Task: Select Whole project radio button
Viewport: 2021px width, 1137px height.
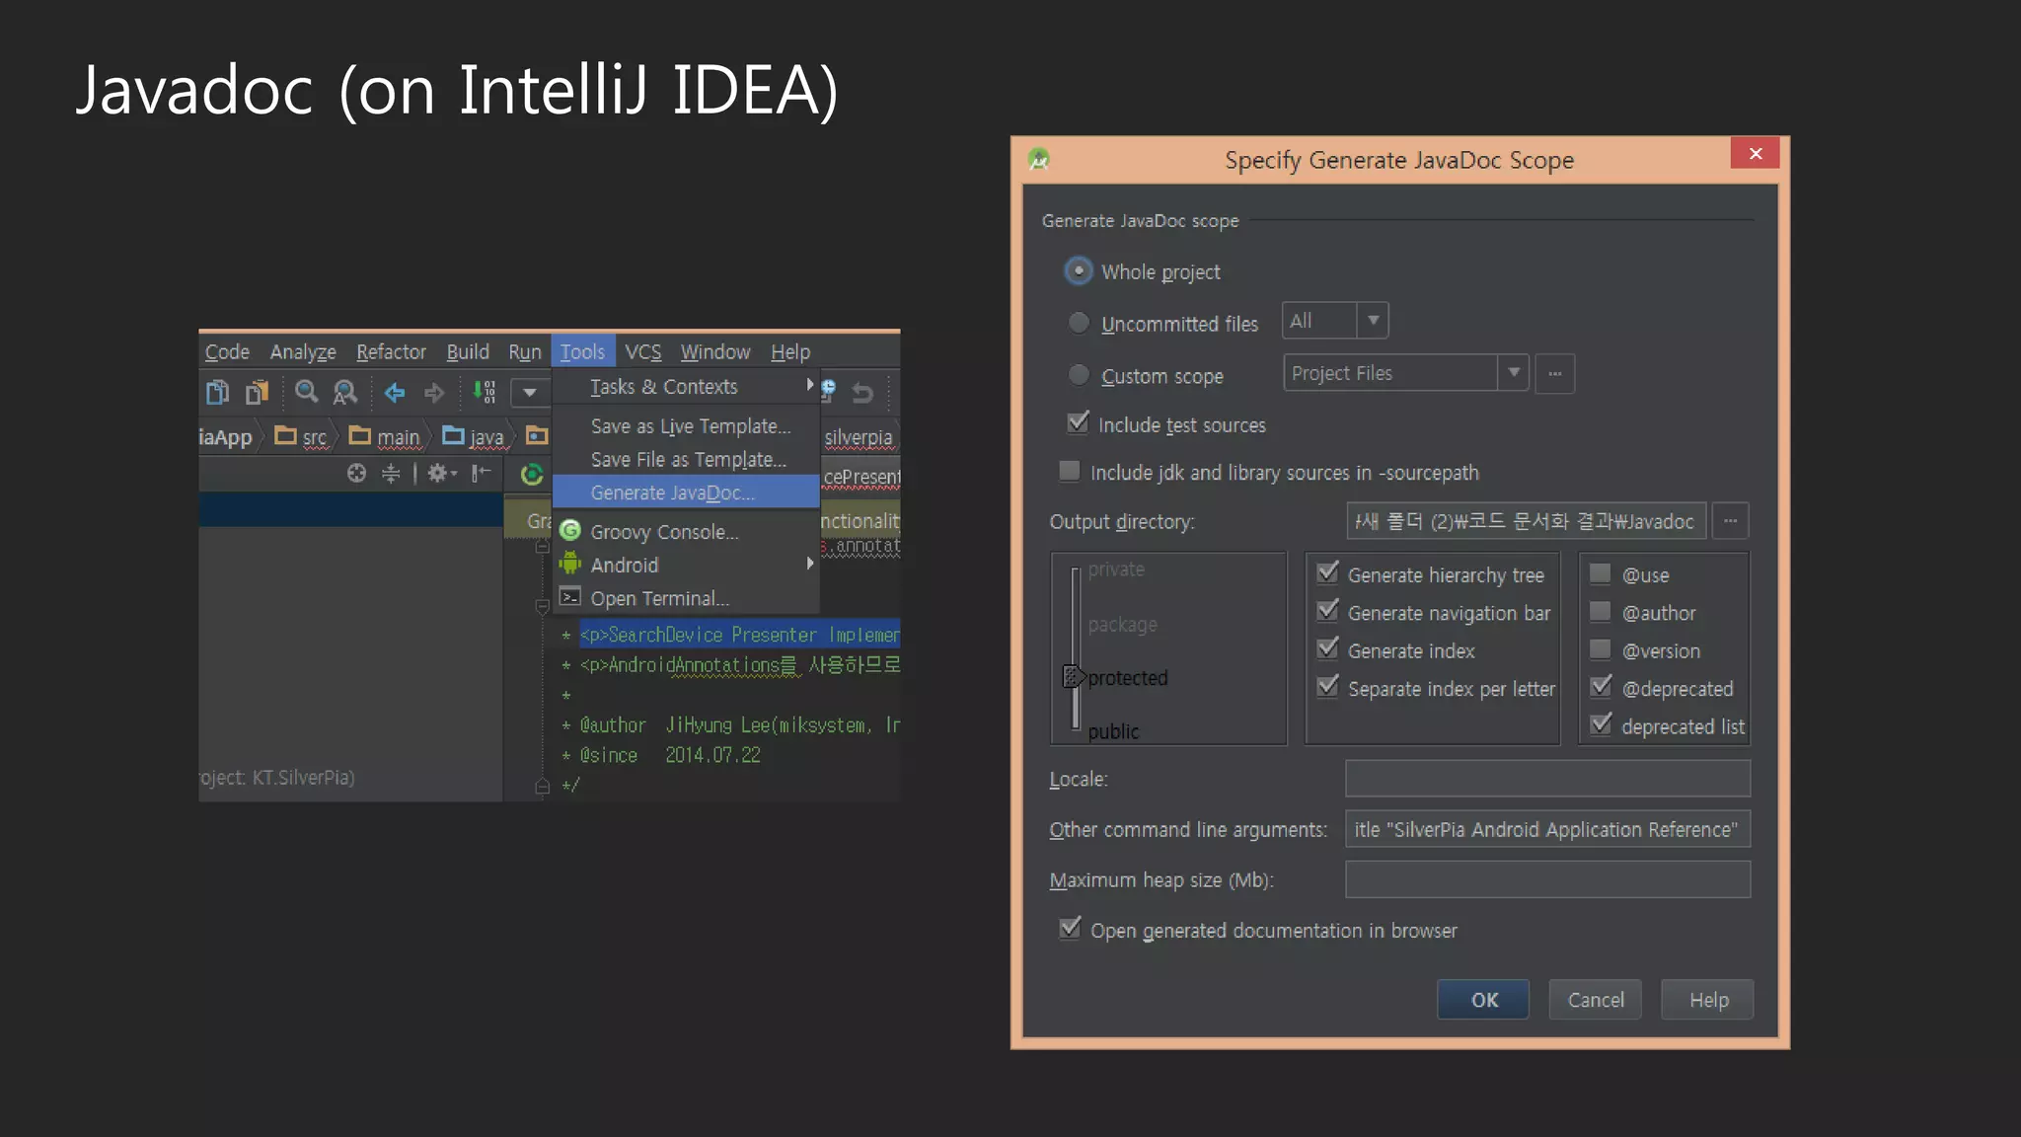Action: click(1079, 270)
